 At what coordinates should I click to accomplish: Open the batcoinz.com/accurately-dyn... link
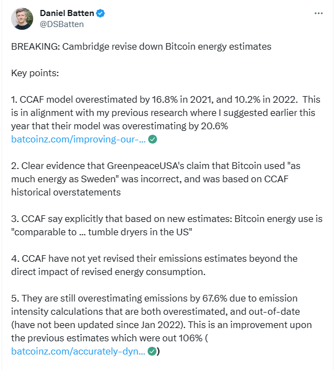click(x=78, y=351)
